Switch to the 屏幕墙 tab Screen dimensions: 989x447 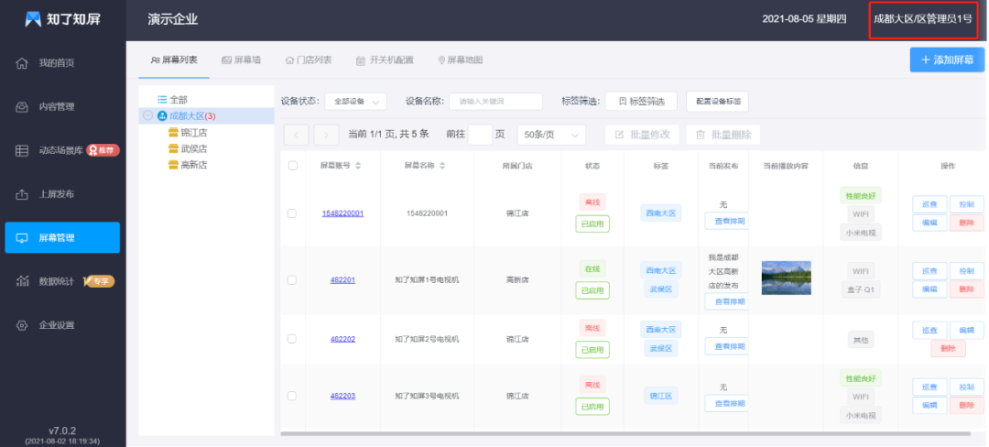pos(242,60)
